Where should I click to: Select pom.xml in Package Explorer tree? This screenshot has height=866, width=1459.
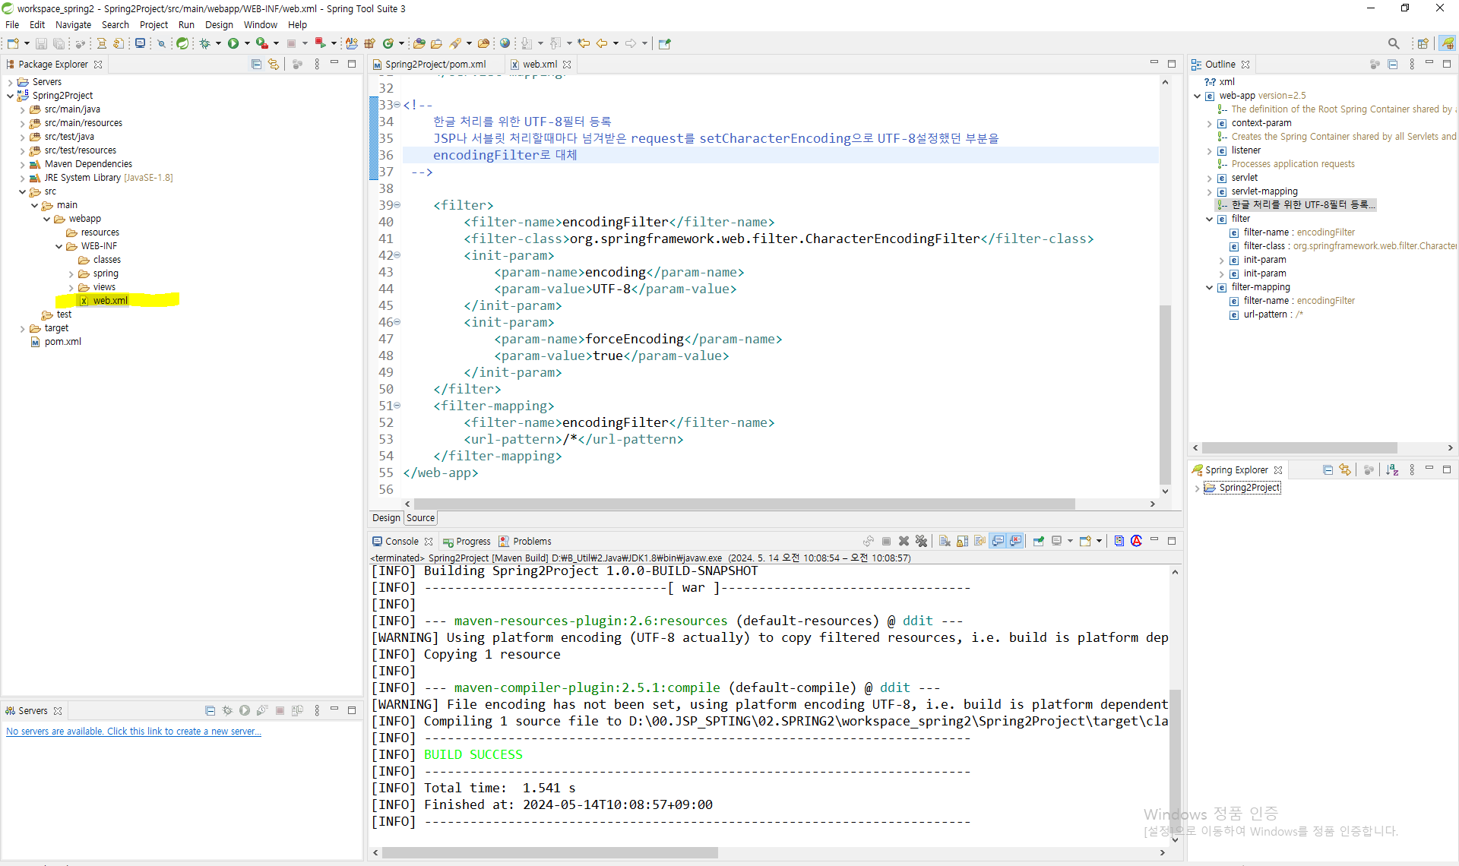tap(62, 342)
